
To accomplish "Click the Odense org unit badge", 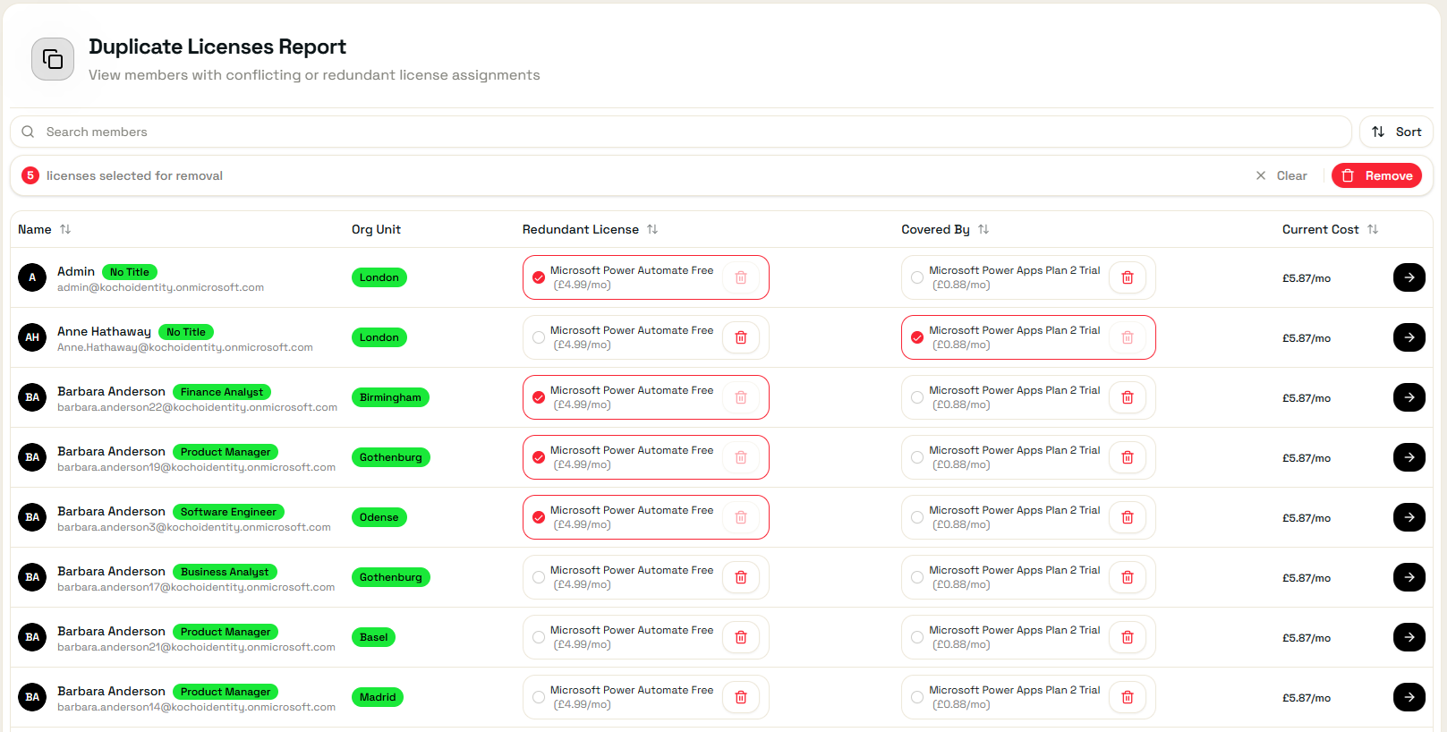I will (379, 517).
